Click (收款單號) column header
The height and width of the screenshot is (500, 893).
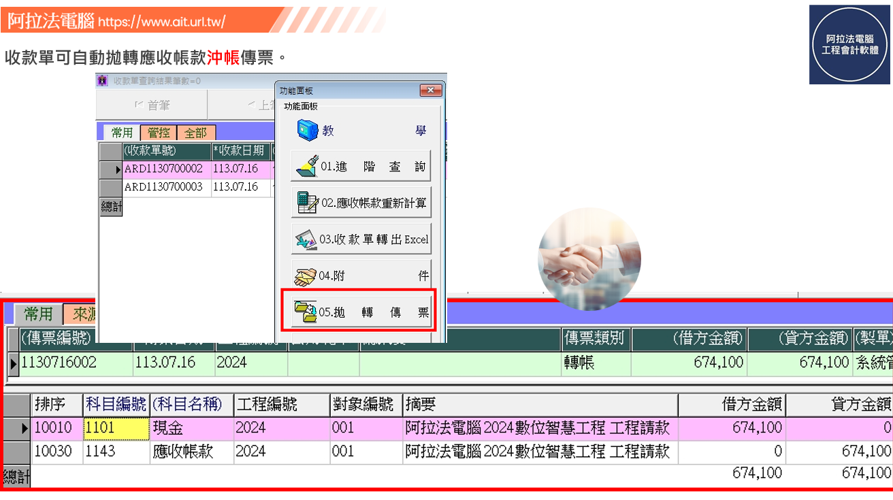click(167, 150)
